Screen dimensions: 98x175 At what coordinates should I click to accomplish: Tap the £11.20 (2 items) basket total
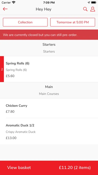[75, 167]
